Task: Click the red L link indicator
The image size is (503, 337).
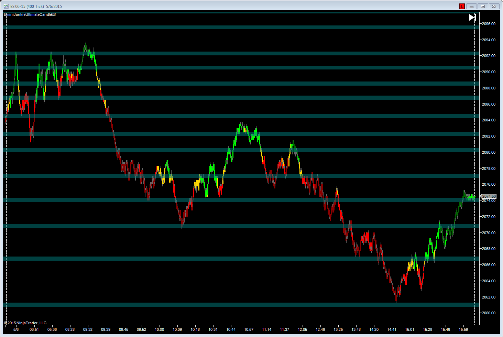Action: click(462, 7)
